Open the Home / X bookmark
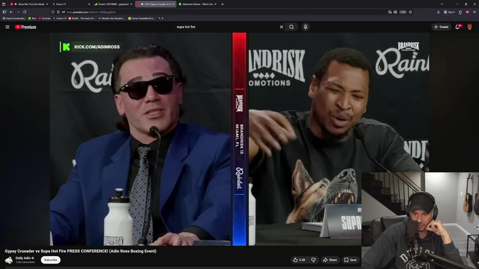The image size is (479, 269). [x=60, y=18]
